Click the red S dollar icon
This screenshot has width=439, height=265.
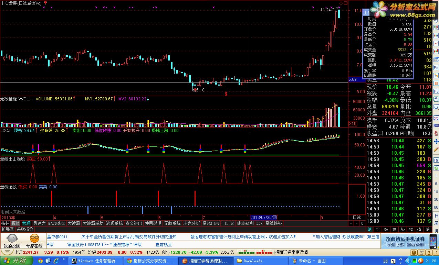[436, 133]
